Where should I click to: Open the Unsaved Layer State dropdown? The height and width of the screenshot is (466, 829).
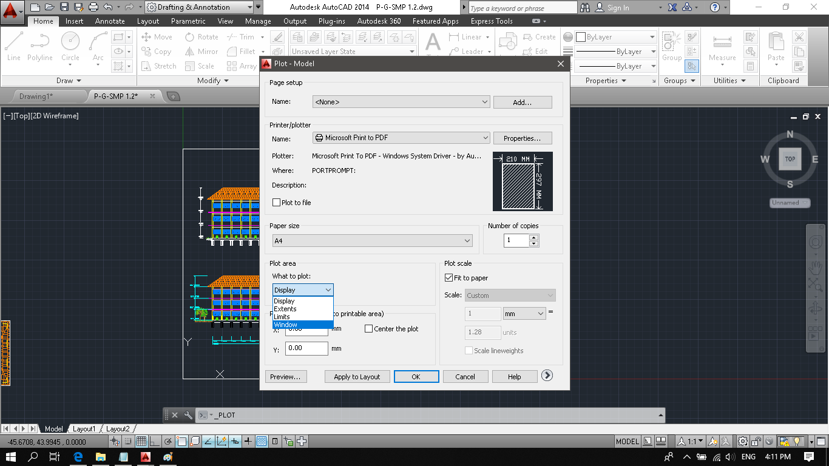click(353, 52)
